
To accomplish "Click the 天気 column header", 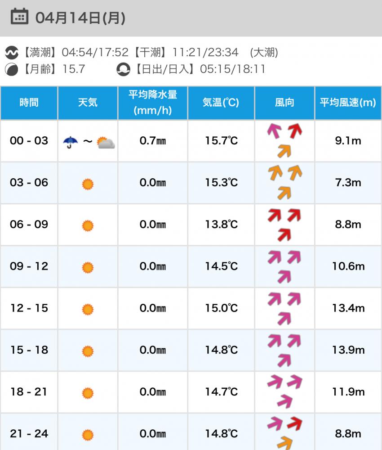I will (x=88, y=103).
